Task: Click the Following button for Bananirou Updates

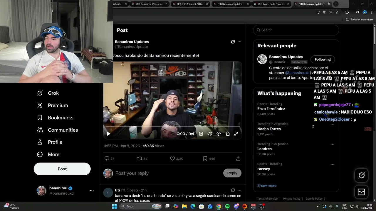Action: pos(323,59)
